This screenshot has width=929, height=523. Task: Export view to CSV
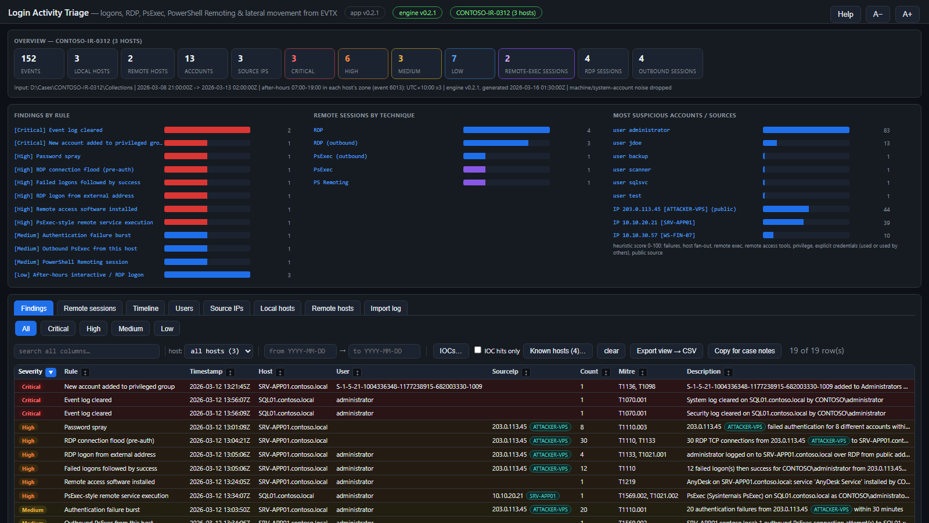coord(667,351)
